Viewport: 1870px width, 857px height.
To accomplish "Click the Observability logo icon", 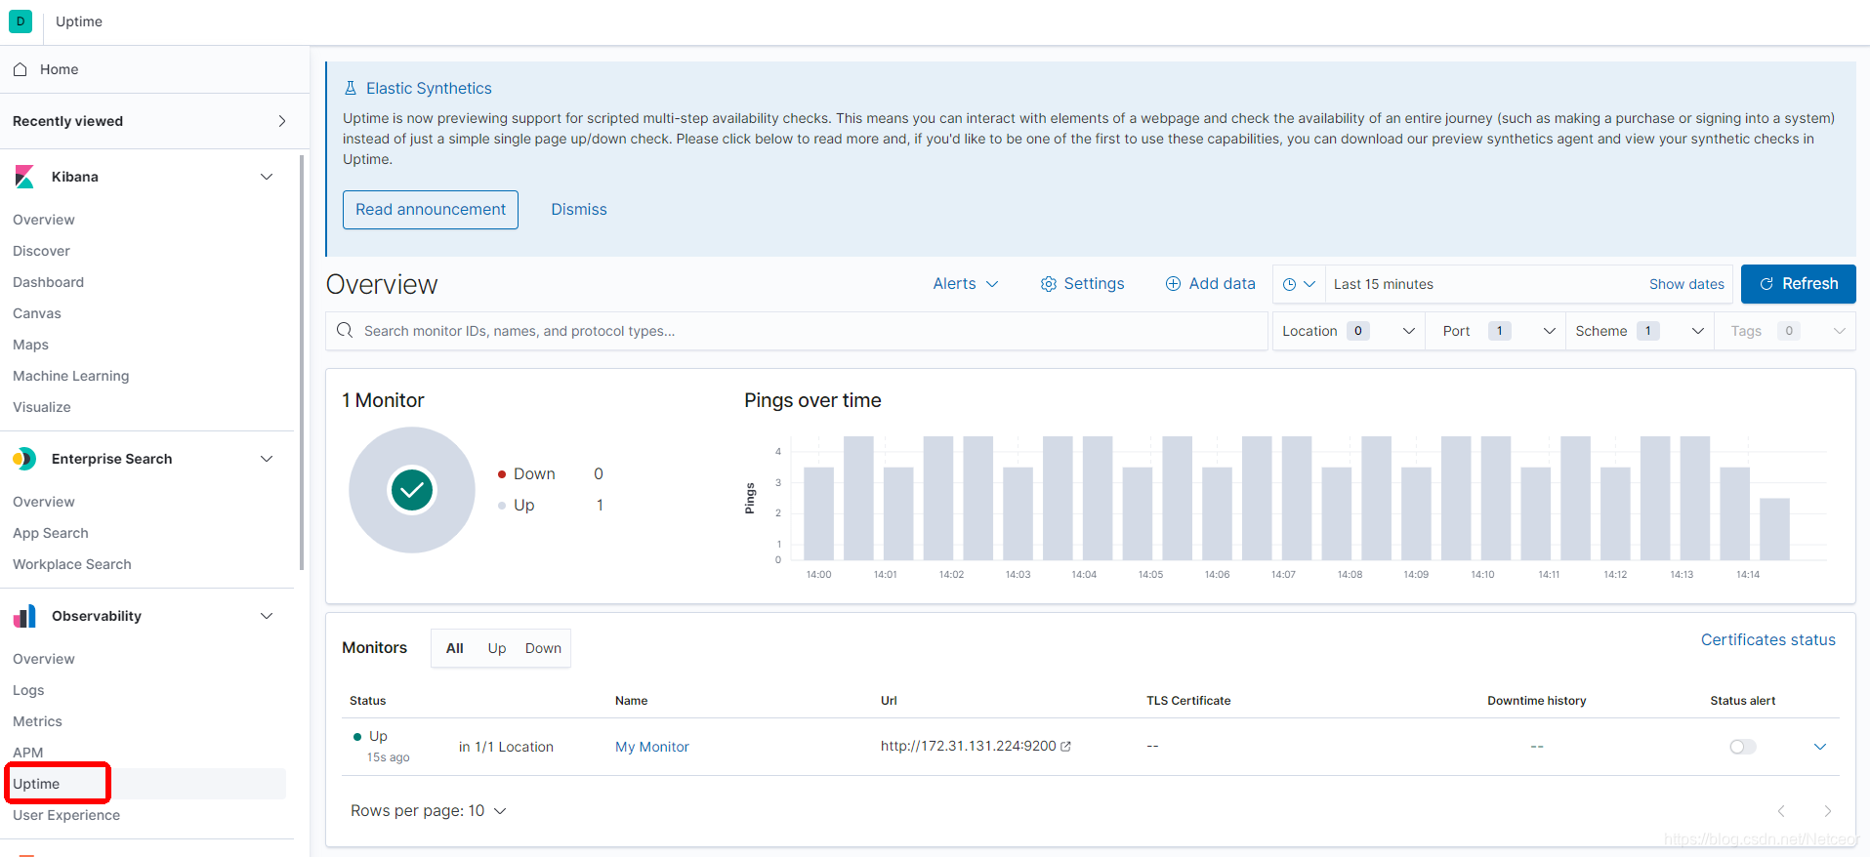I will click(x=24, y=616).
